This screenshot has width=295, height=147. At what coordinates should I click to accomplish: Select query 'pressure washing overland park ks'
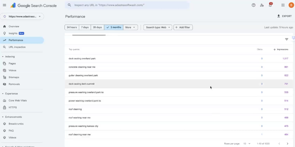(x=86, y=92)
